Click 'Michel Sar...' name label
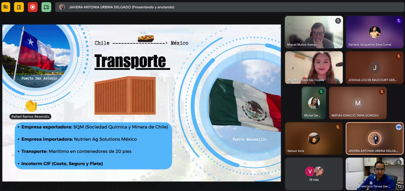 [x=312, y=115]
